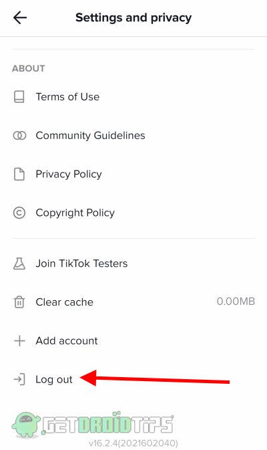Image resolution: width=267 pixels, height=450 pixels.
Task: Click the flask icon for TikTok Testers
Action: click(19, 263)
